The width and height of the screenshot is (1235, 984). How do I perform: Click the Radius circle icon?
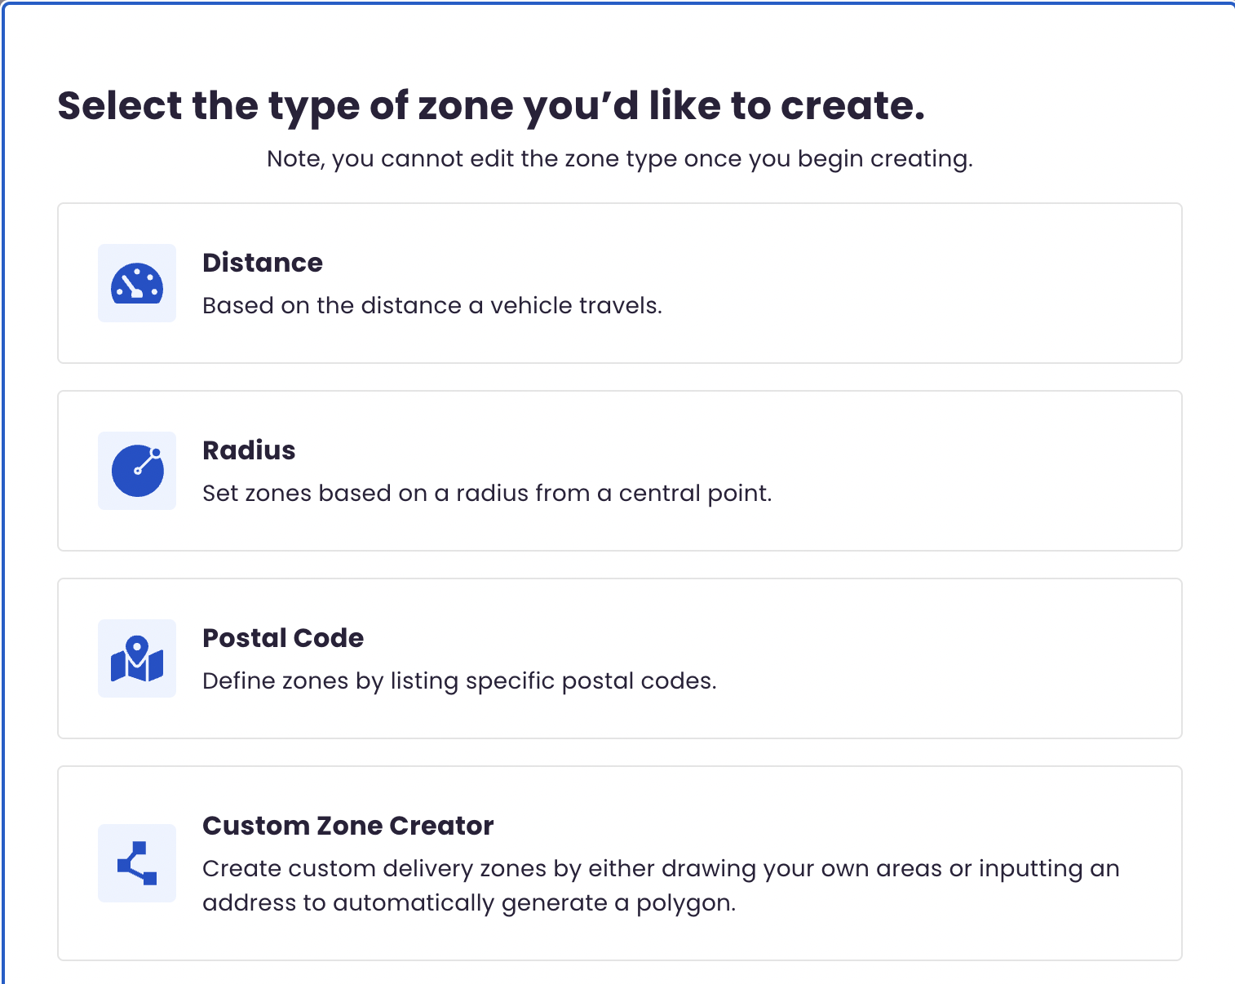pyautogui.click(x=137, y=471)
